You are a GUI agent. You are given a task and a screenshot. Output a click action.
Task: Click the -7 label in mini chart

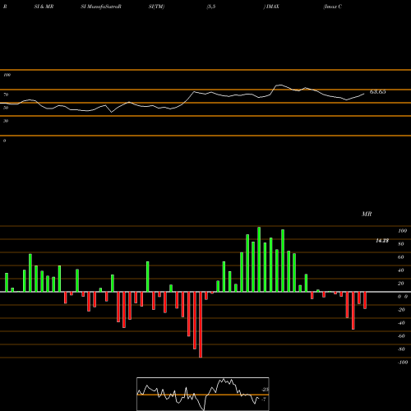(x=264, y=399)
